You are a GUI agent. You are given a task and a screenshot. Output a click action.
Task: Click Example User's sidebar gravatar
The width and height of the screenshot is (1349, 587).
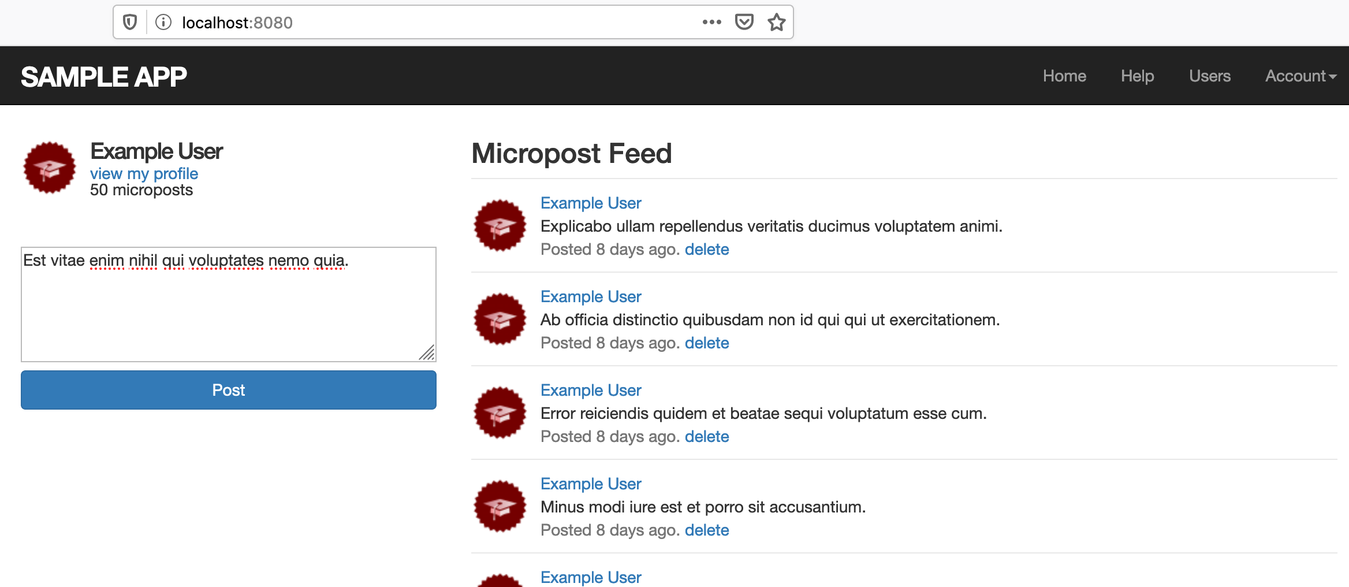click(50, 168)
